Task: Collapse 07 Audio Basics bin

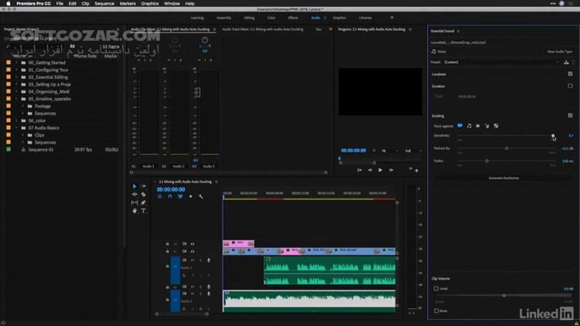Action: click(16, 127)
